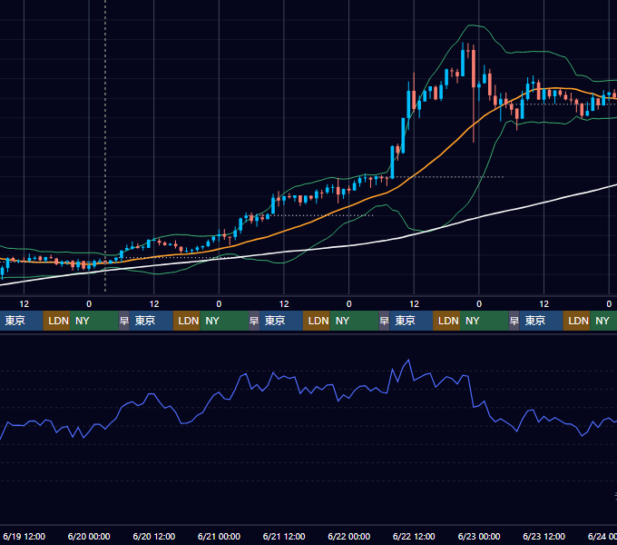This screenshot has height=545, width=617.
Task: Select the 東京 session block on 6/20
Action: pos(152,321)
